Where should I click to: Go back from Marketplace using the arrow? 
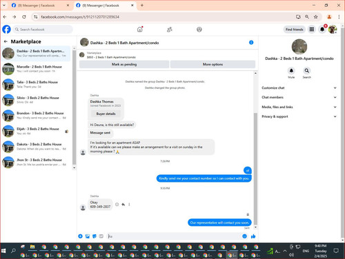coord(6,41)
